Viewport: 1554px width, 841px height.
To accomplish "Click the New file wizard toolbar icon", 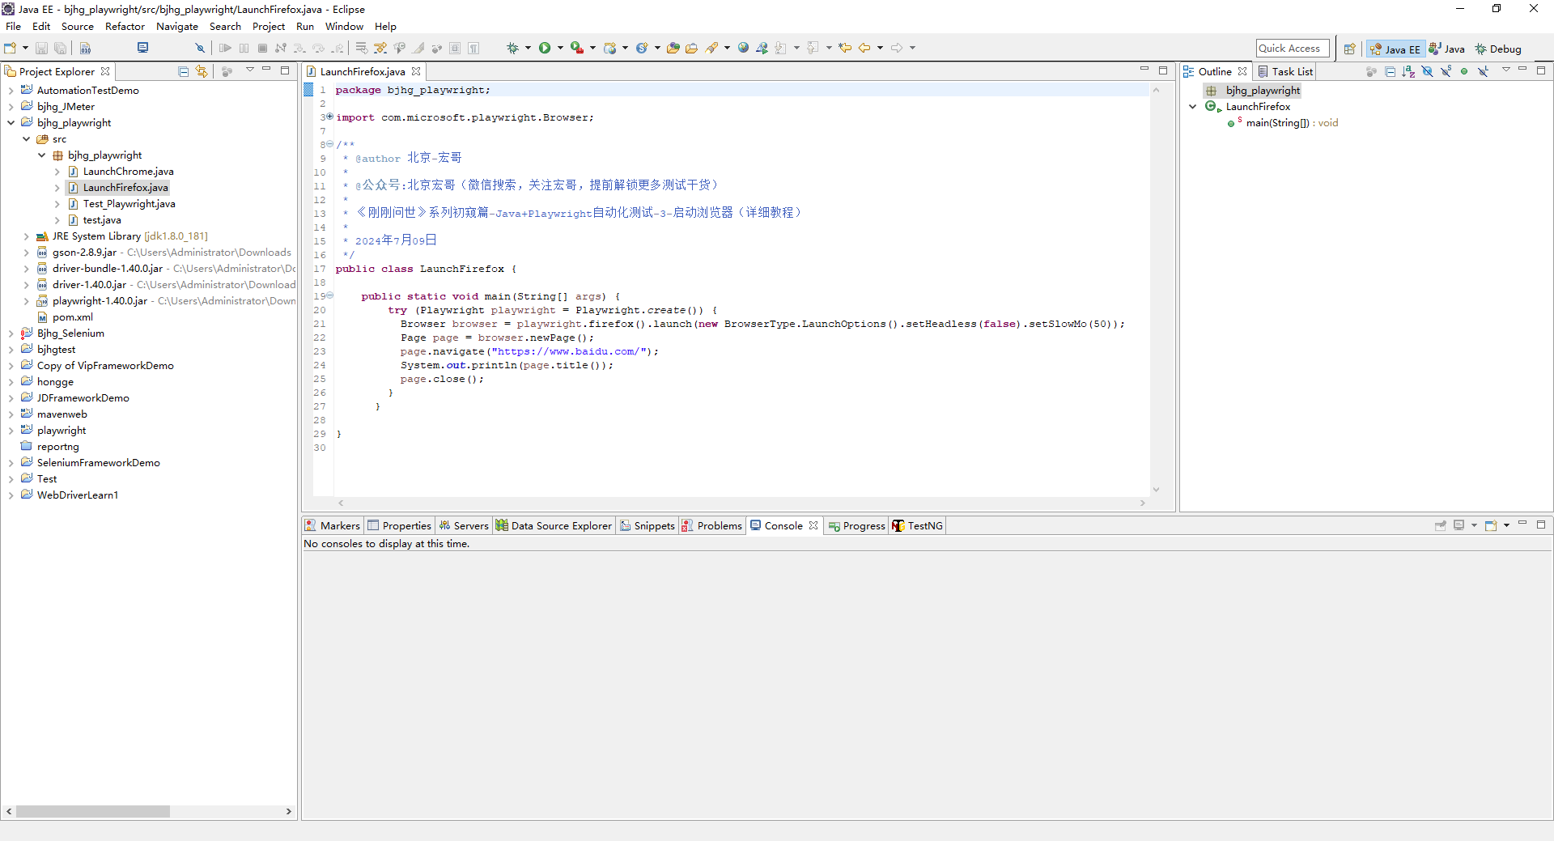I will (11, 49).
